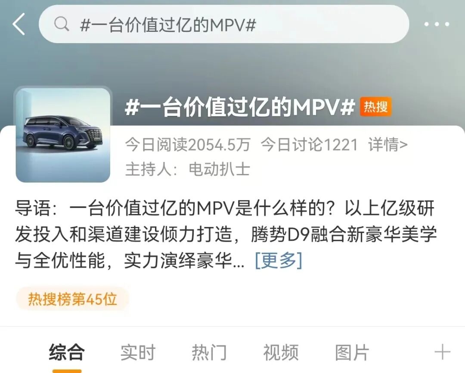Click the search field with #一台价值过亿的MPV#
The height and width of the screenshot is (373, 465).
[224, 24]
